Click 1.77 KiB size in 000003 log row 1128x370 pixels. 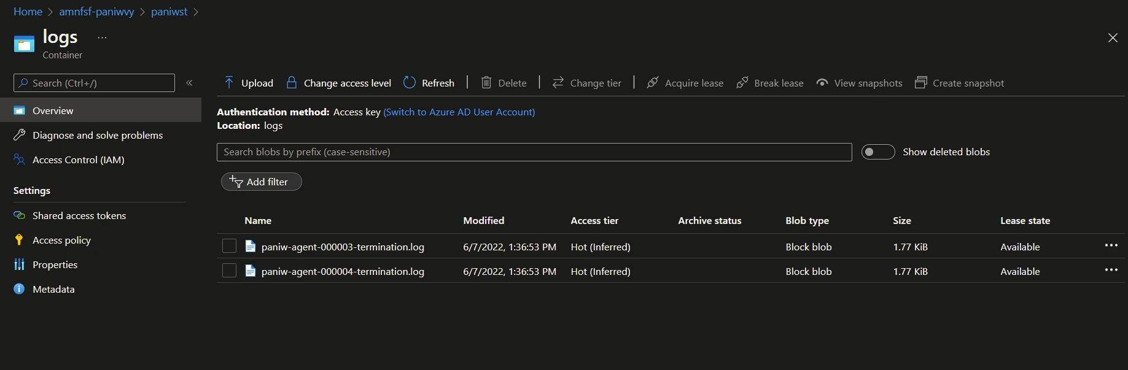(x=911, y=247)
